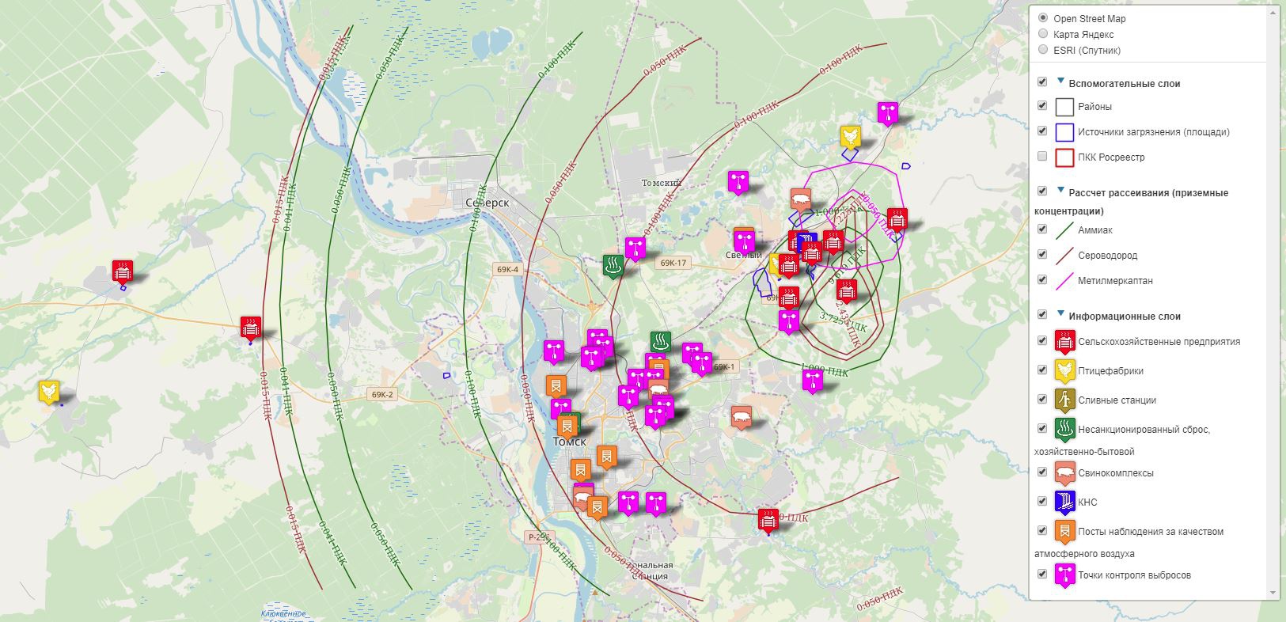Screen dimensions: 1286x622
Task: Click the Свинокомплексы legend pig icon
Action: click(x=1065, y=474)
